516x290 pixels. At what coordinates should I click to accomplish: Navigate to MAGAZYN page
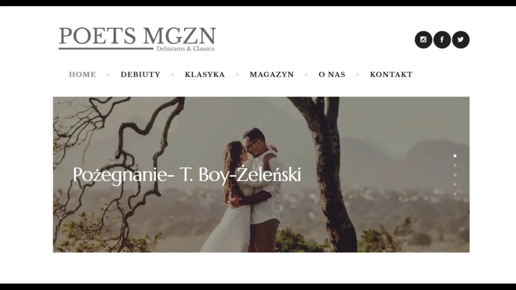click(x=272, y=75)
